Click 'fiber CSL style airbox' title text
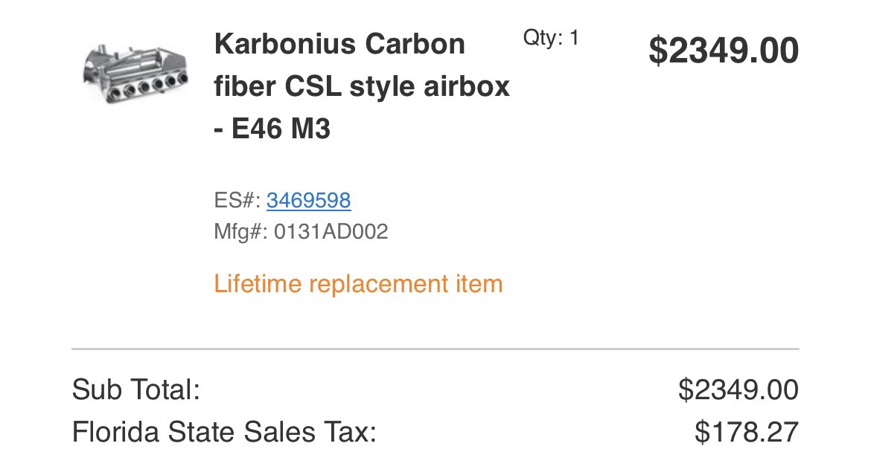 pyautogui.click(x=362, y=87)
